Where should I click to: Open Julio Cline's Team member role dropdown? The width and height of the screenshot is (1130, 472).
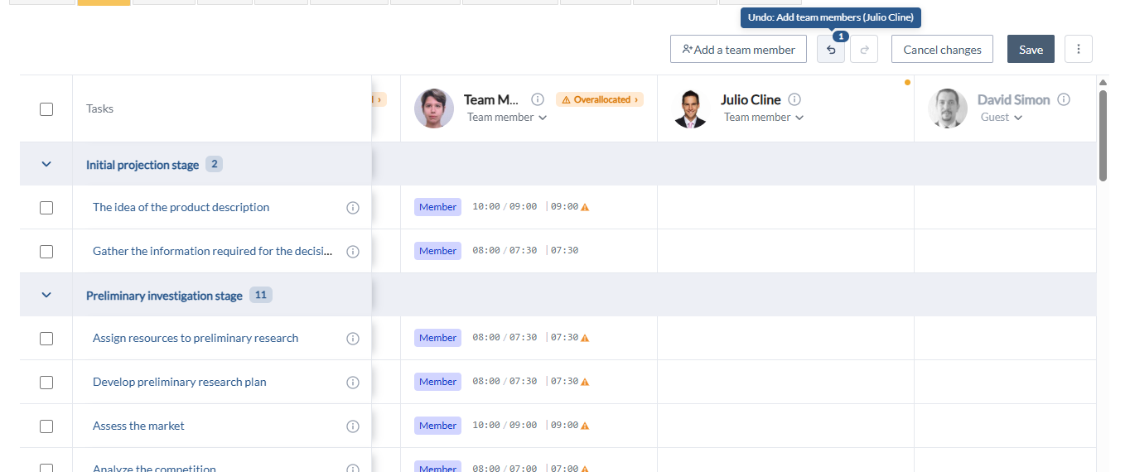pos(764,118)
